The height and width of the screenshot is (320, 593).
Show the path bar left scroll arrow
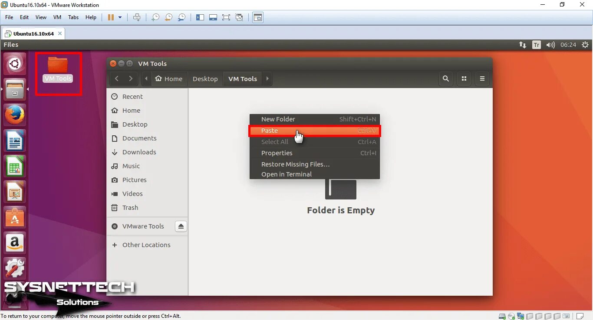(146, 79)
